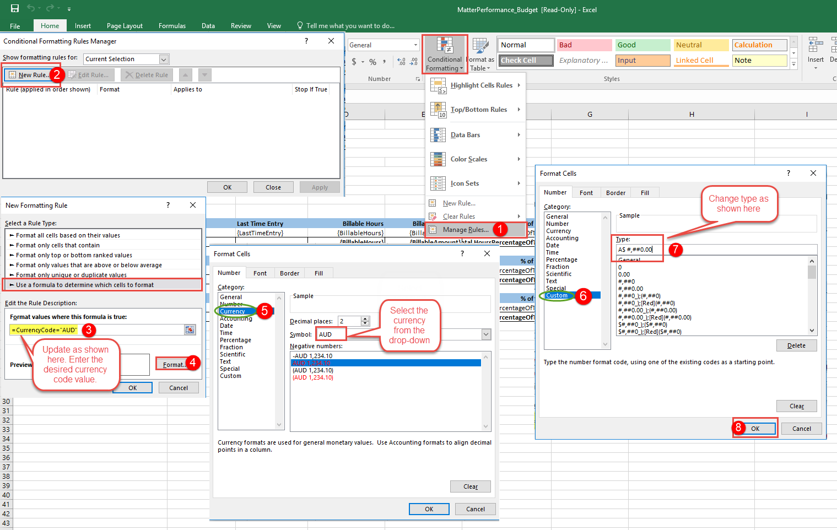Expand the currency Symbol dropdown arrow
837x530 pixels.
[x=486, y=334]
